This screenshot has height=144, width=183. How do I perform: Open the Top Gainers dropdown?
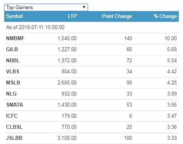pyautogui.click(x=46, y=7)
